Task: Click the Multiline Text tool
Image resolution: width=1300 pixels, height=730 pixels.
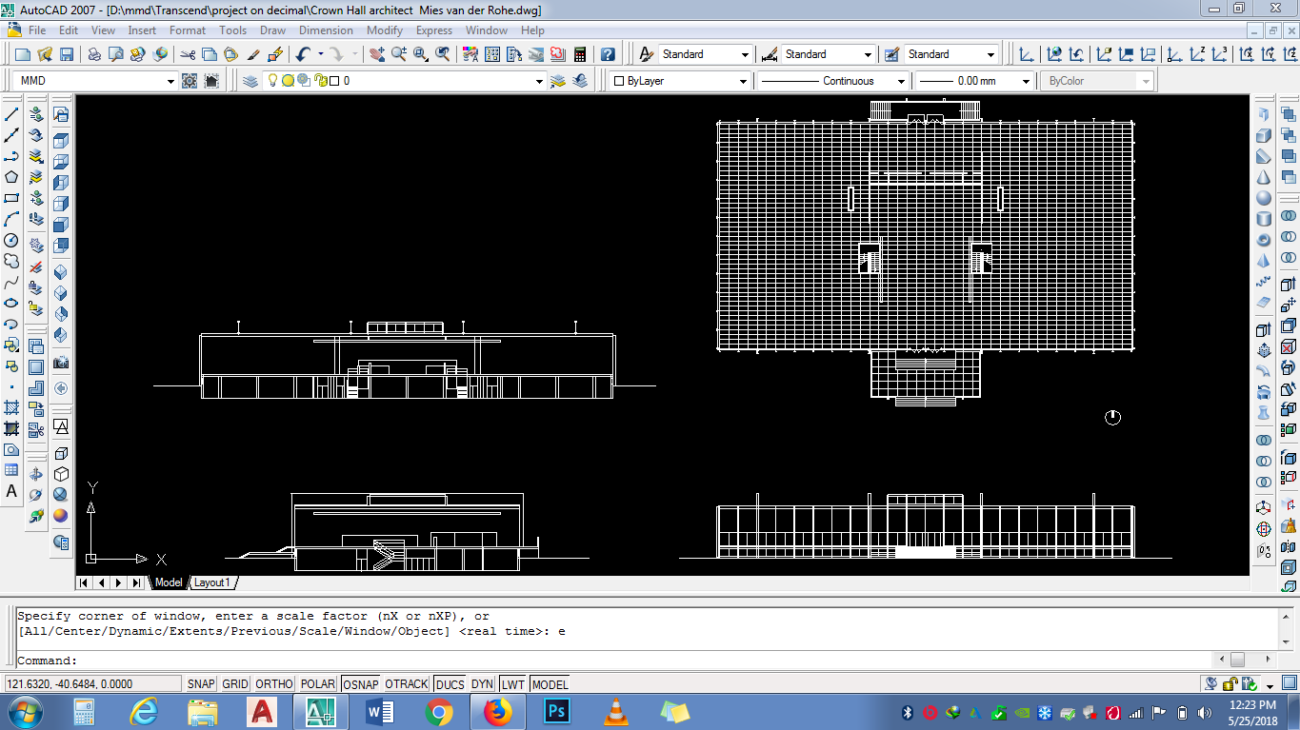Action: [11, 492]
